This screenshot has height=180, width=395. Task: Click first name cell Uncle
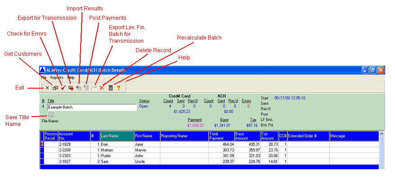click(147, 162)
